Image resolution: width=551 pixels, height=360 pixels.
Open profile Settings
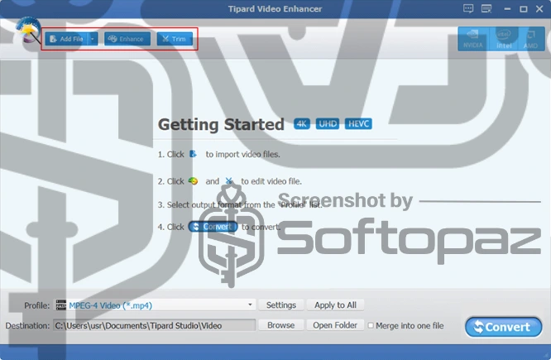pos(281,305)
